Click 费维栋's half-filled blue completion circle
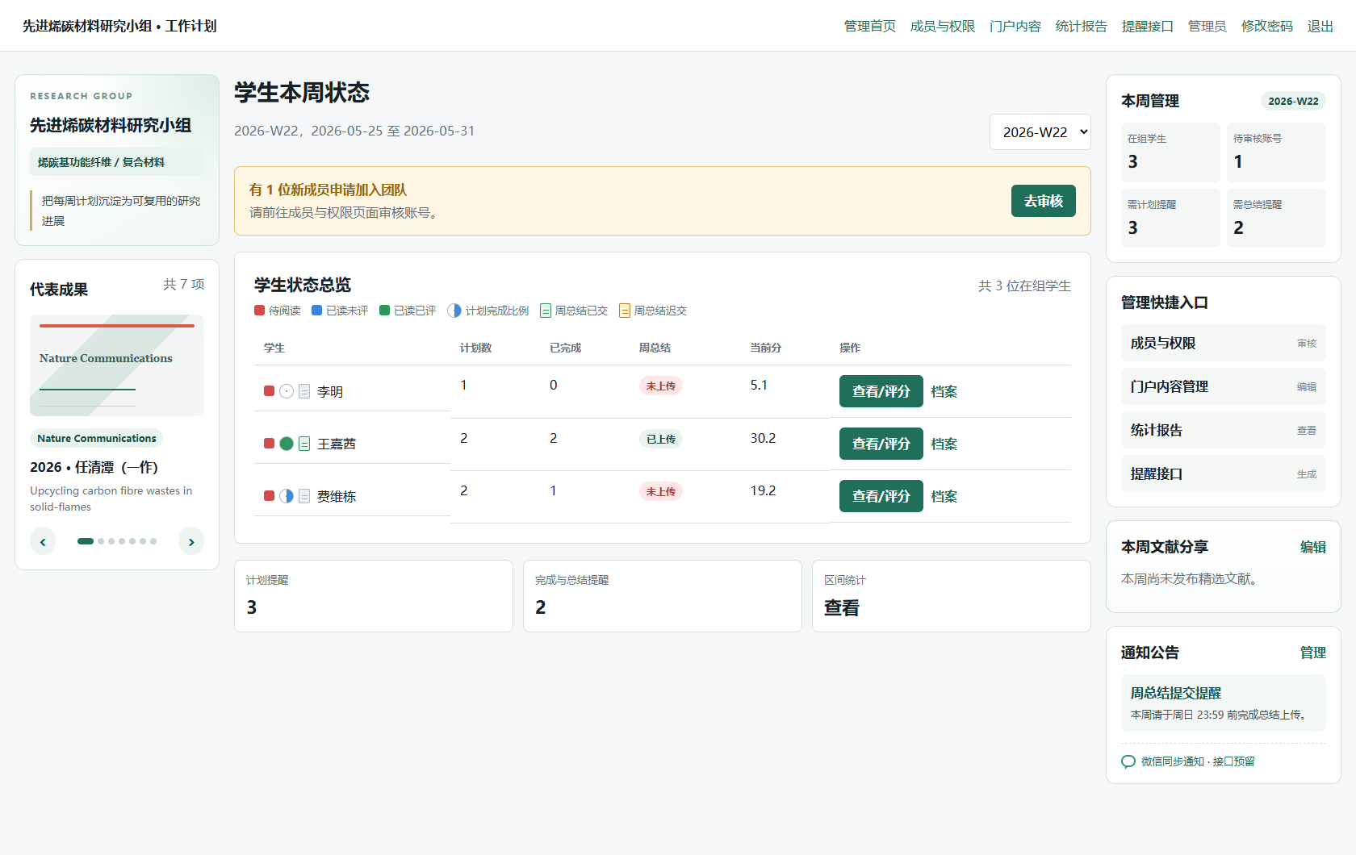 287,496
